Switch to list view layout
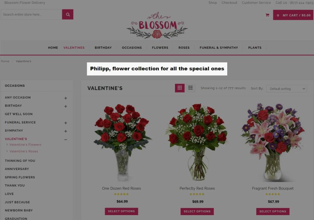314x220 pixels. [x=190, y=88]
